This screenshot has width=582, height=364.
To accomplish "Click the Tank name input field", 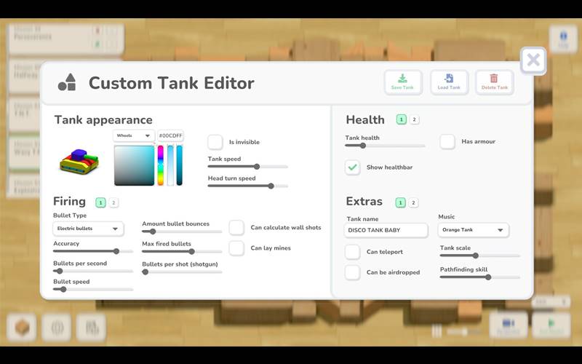I will (386, 230).
